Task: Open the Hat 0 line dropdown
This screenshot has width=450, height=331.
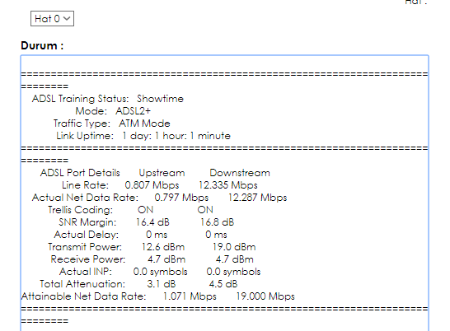Action: point(52,19)
